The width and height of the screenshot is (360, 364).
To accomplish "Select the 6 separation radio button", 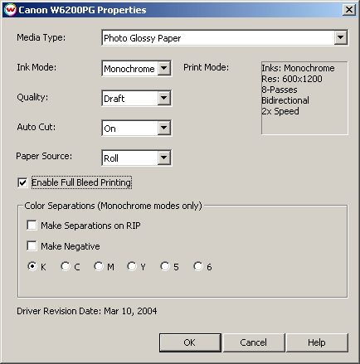I will click(x=198, y=266).
